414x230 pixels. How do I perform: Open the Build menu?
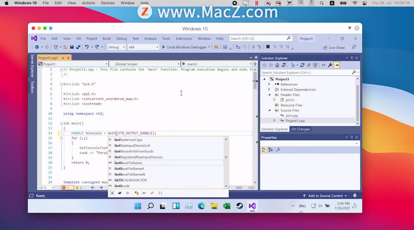tap(107, 38)
